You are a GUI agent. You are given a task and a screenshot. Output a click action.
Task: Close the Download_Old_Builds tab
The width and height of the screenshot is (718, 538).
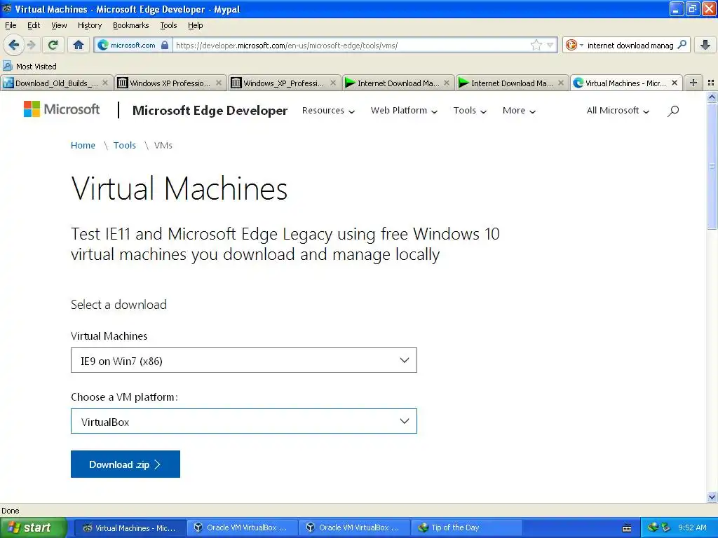[105, 83]
